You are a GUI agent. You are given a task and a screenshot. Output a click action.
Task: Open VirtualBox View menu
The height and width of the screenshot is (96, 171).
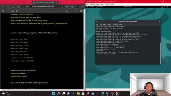[x=98, y=5]
